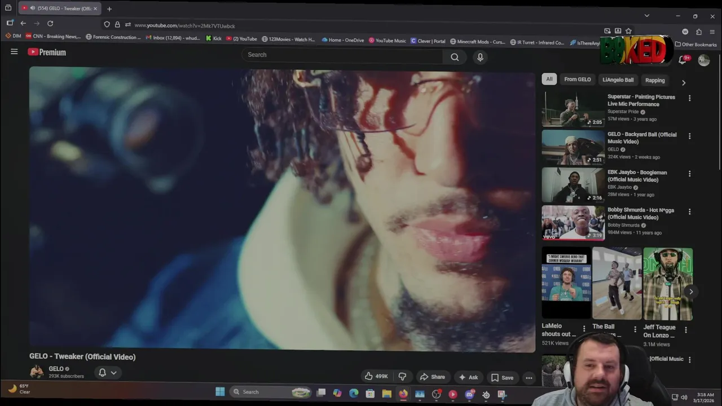The width and height of the screenshot is (722, 406).
Task: Open the Kick bookmark
Action: (x=214, y=39)
